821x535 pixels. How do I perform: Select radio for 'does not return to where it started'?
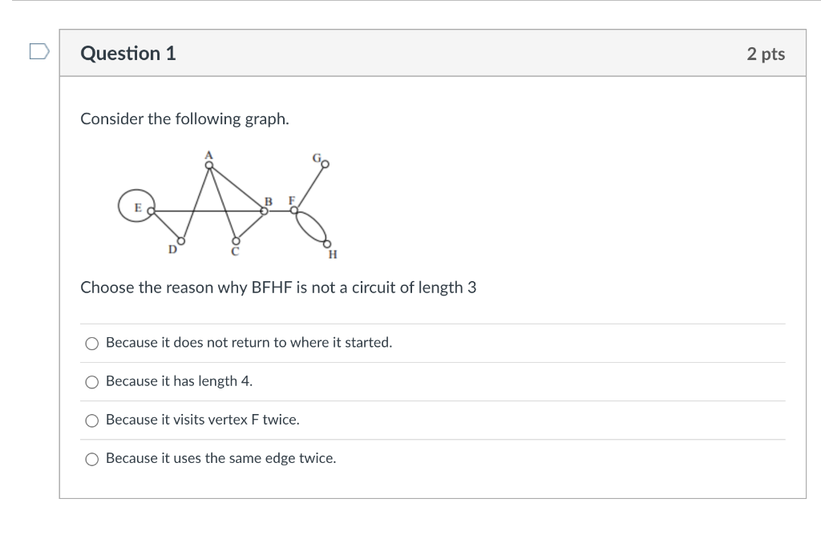click(92, 343)
